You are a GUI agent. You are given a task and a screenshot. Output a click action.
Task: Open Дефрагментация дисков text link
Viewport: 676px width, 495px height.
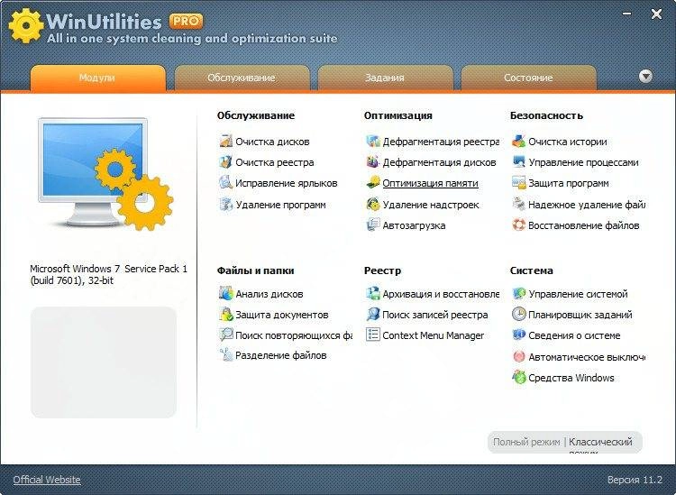(439, 162)
